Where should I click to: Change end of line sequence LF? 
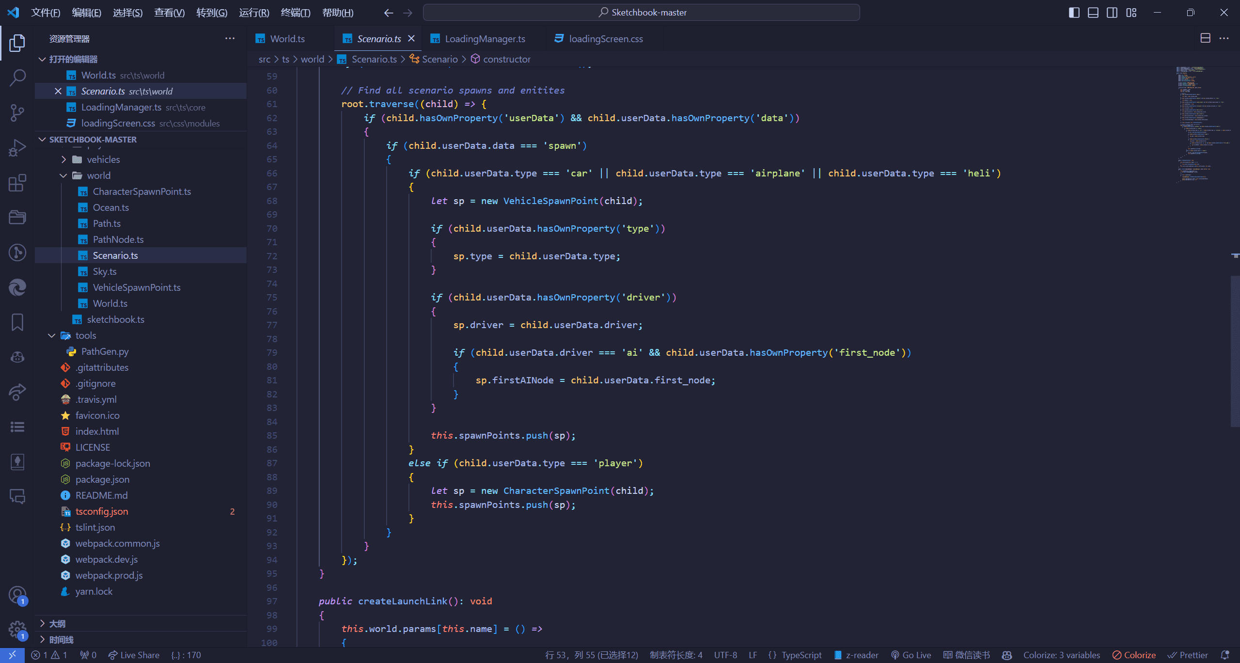point(753,655)
